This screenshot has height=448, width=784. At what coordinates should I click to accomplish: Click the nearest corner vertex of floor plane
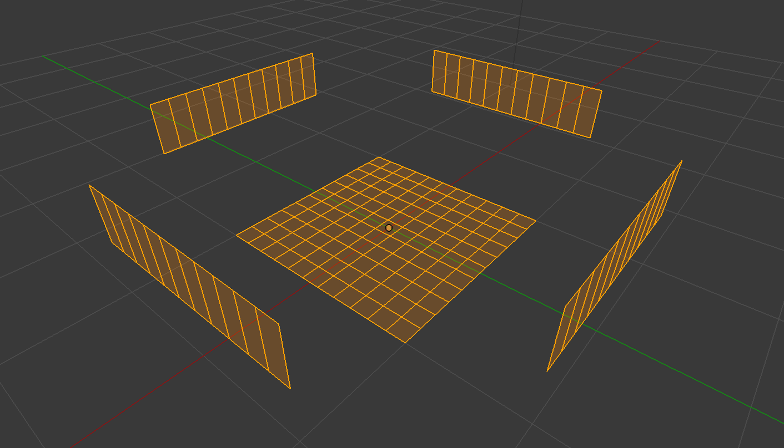[x=405, y=343]
